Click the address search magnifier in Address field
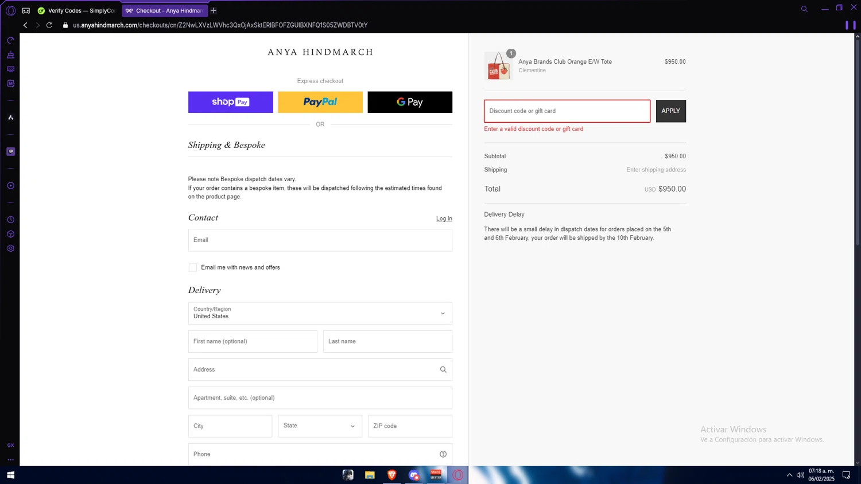861x484 pixels. 443,370
